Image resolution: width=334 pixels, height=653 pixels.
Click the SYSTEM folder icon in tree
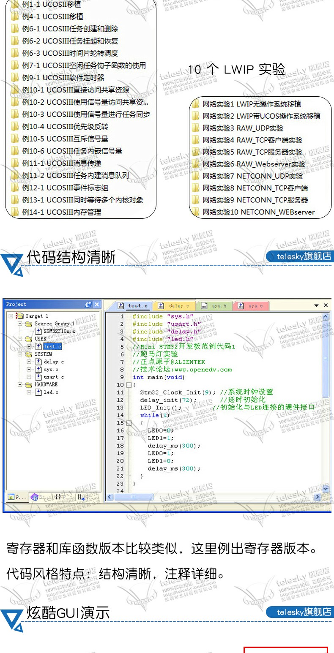[x=29, y=354]
